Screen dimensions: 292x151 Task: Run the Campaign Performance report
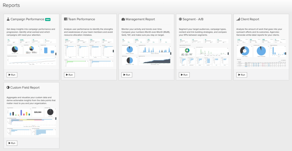tap(12, 75)
